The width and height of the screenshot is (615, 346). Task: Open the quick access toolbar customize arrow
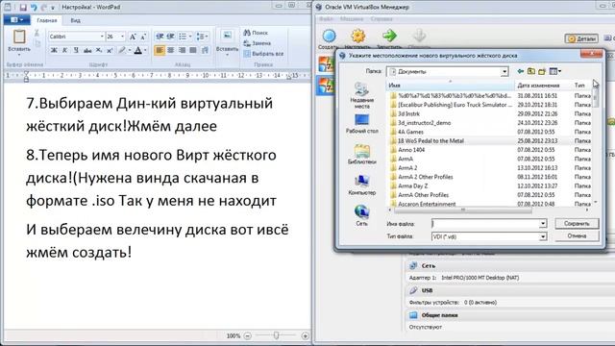[53, 8]
